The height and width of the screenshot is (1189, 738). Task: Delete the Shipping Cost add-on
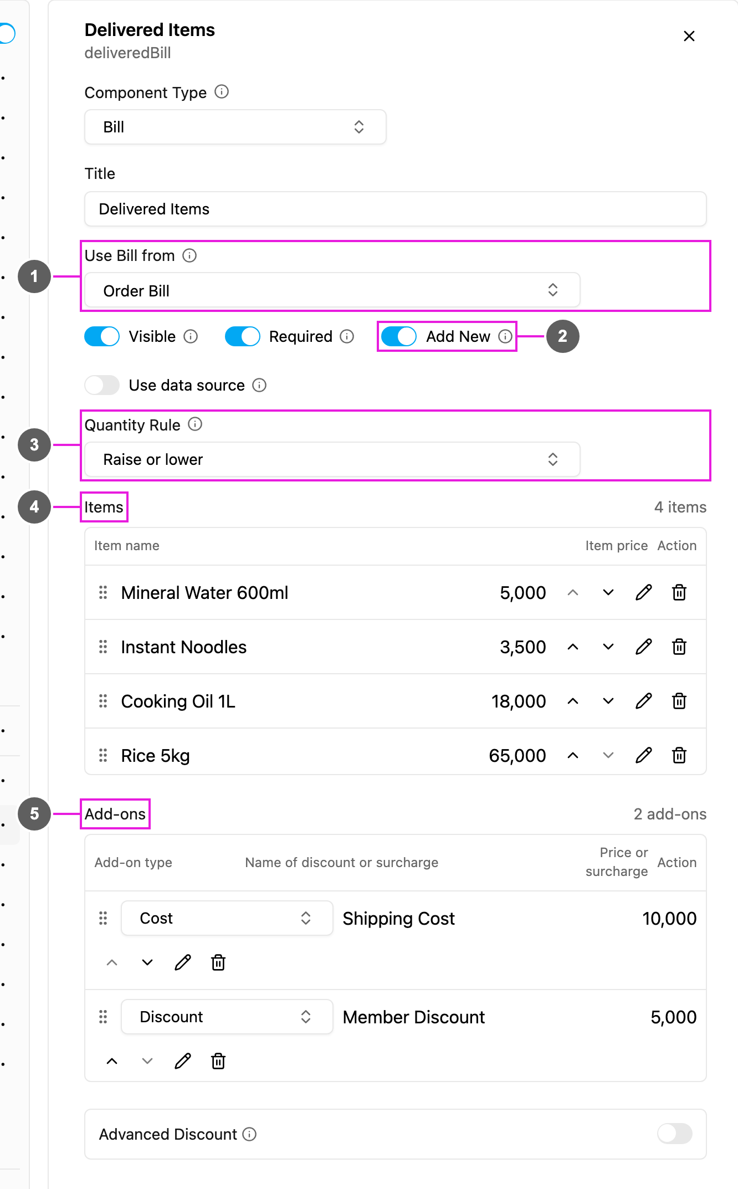(x=218, y=962)
